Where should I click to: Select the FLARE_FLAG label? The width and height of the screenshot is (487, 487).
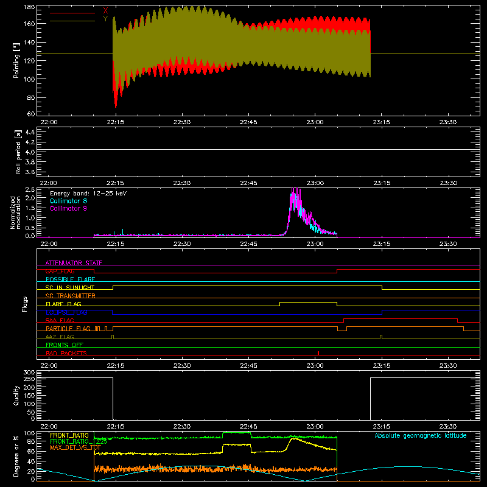pyautogui.click(x=63, y=304)
